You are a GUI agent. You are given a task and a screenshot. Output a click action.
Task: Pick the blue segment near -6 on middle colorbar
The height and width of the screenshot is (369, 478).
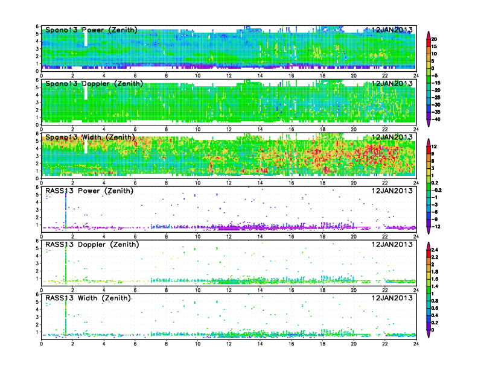coord(429,216)
